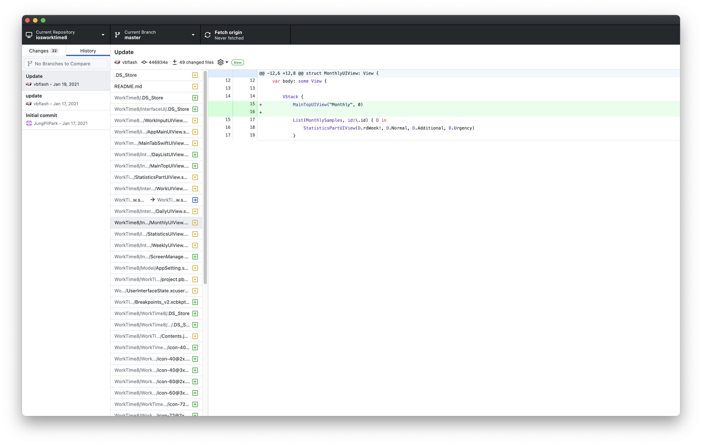Viewport: 702px width, 445px height.
Task: Click the added icon beside MainTopUIView file
Action: click(x=195, y=166)
